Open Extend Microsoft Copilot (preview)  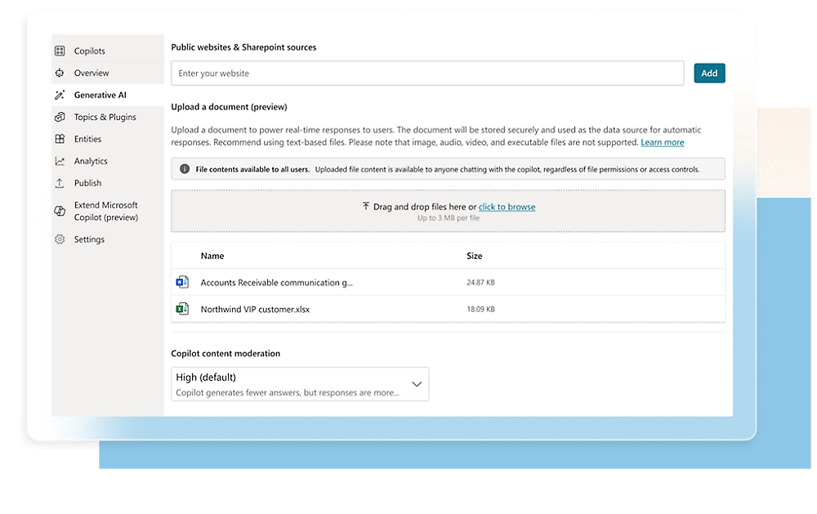coord(108,211)
